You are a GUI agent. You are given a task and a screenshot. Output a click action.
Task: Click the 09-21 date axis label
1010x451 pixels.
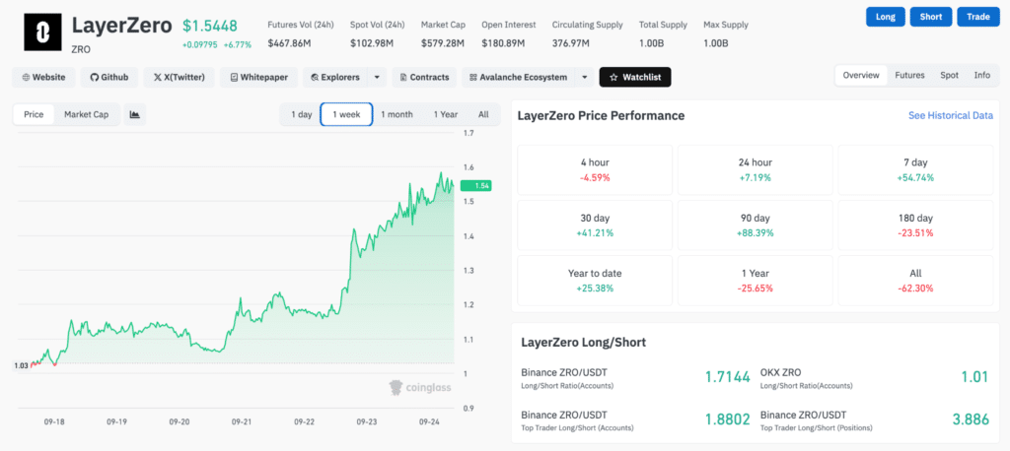tap(241, 422)
